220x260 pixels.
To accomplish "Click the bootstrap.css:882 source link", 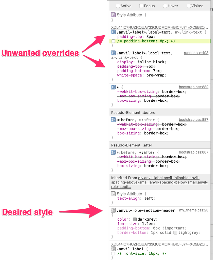I will pyautogui.click(x=194, y=87).
